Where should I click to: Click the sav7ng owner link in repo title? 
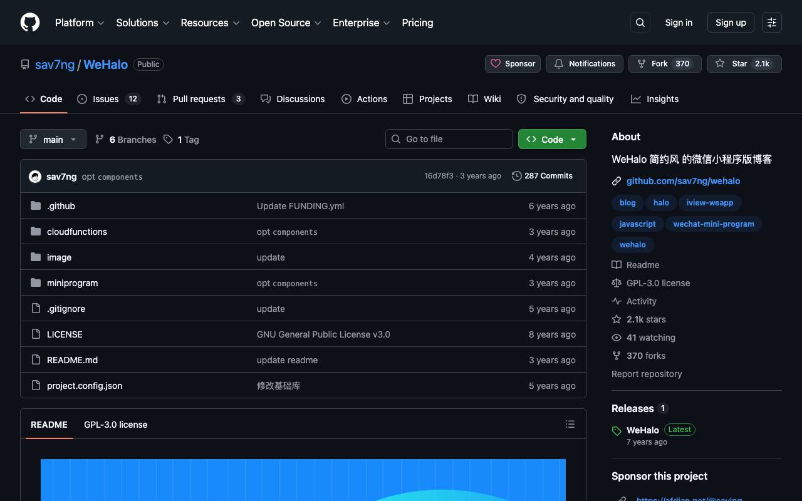click(55, 65)
